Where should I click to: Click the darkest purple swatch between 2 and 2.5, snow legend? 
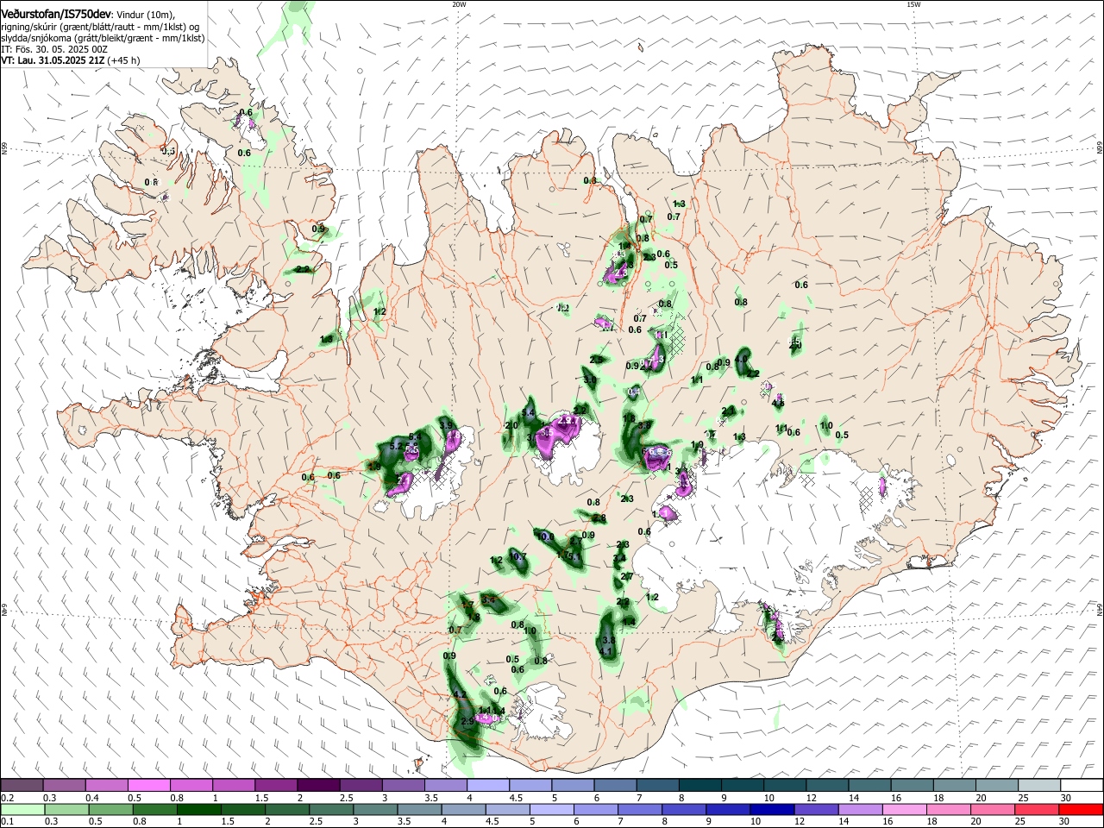tap(318, 785)
